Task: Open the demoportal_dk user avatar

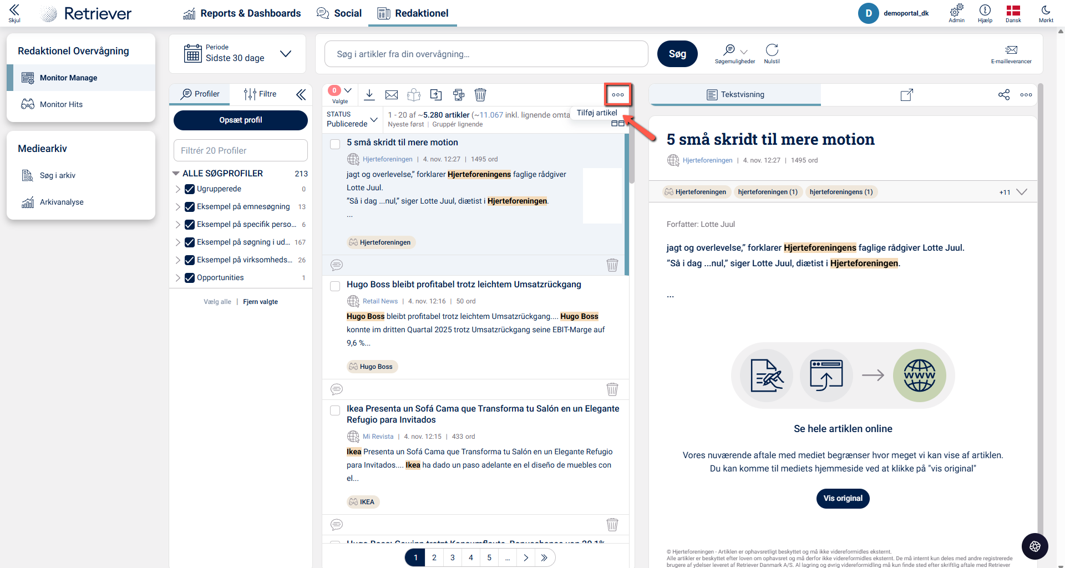Action: (x=868, y=13)
